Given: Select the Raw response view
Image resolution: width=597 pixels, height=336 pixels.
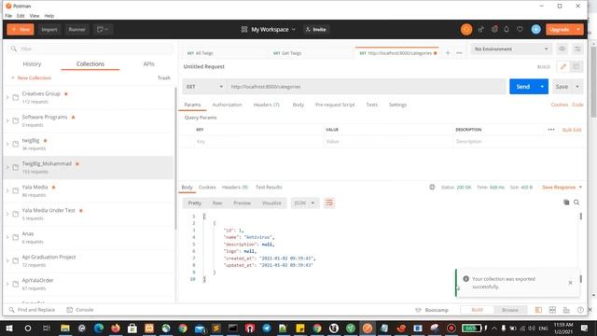Looking at the screenshot, I should tap(217, 203).
